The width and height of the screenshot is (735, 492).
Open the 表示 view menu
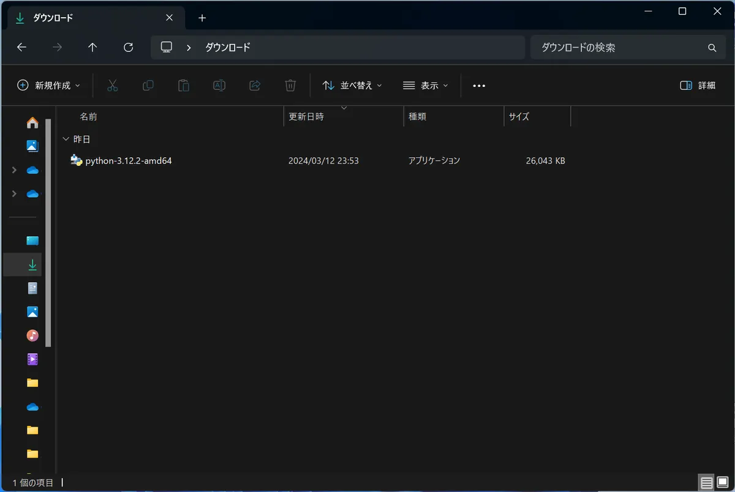(426, 86)
